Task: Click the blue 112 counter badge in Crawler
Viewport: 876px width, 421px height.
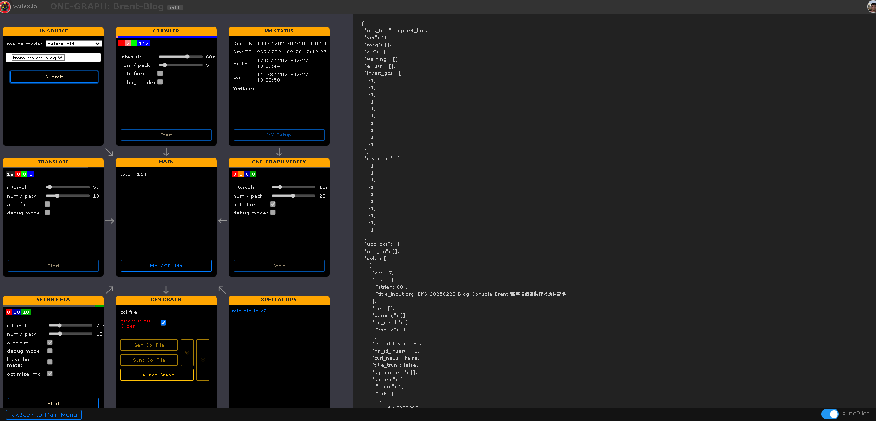Action: pyautogui.click(x=144, y=44)
